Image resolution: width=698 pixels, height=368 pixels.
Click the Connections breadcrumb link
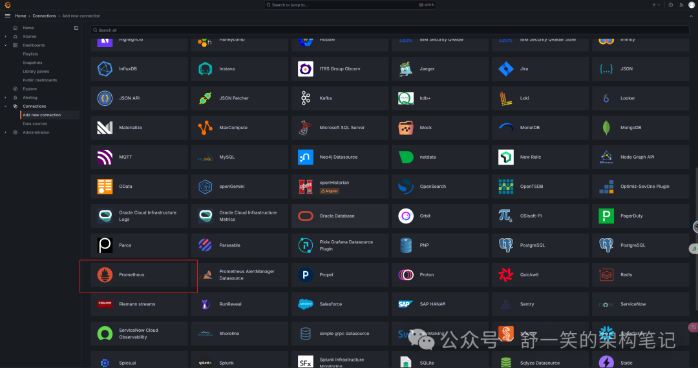[x=44, y=16]
